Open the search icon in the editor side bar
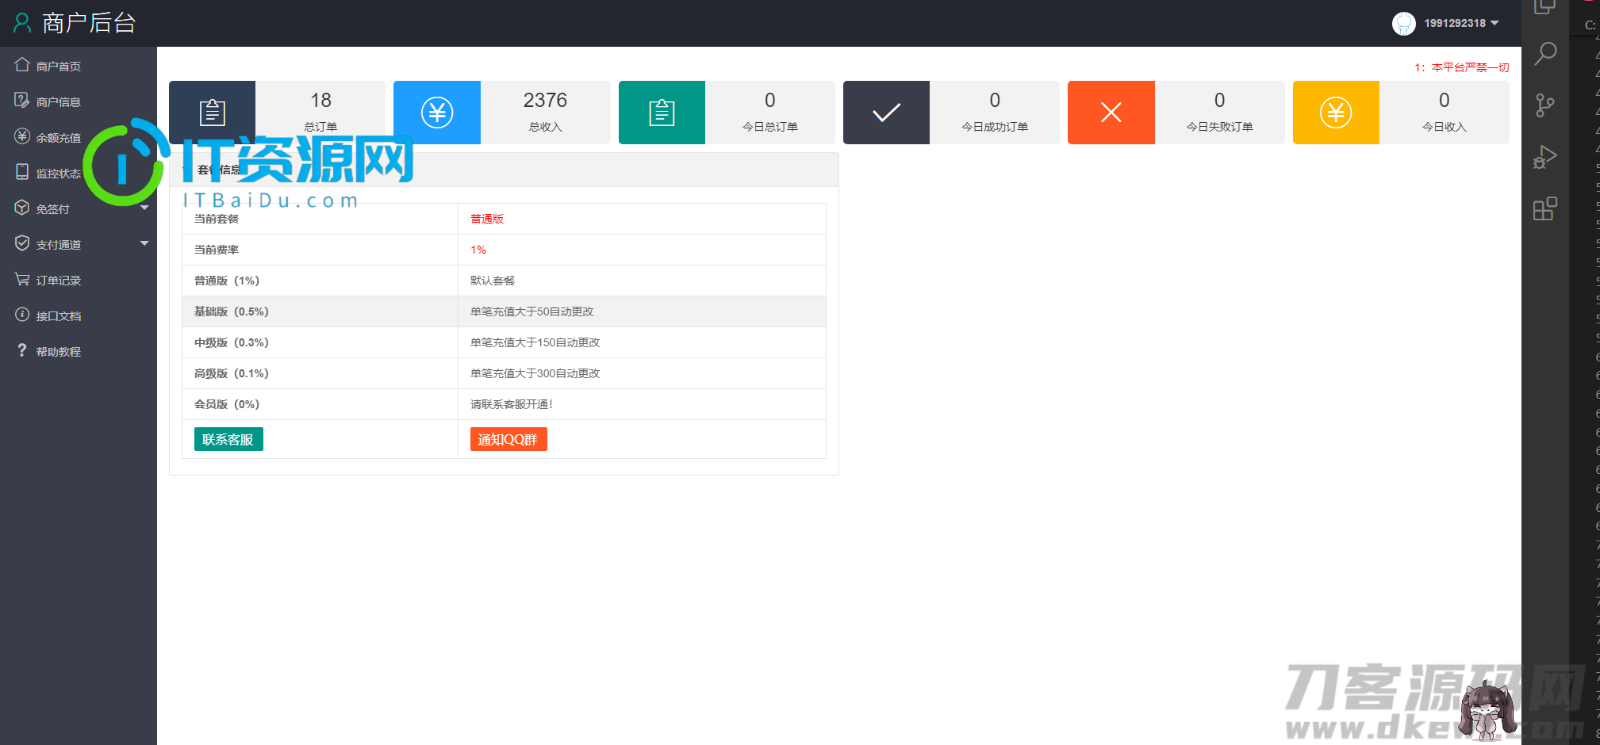 pos(1545,54)
